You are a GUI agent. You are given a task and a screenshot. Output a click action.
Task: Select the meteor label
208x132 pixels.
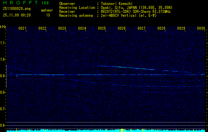click(47, 10)
